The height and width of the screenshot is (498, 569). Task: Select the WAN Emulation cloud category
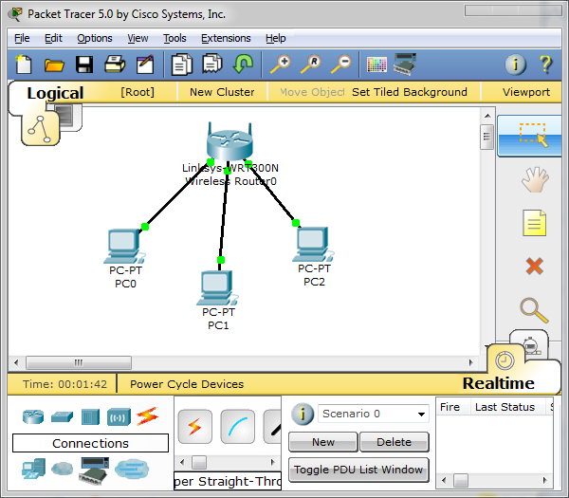point(62,469)
